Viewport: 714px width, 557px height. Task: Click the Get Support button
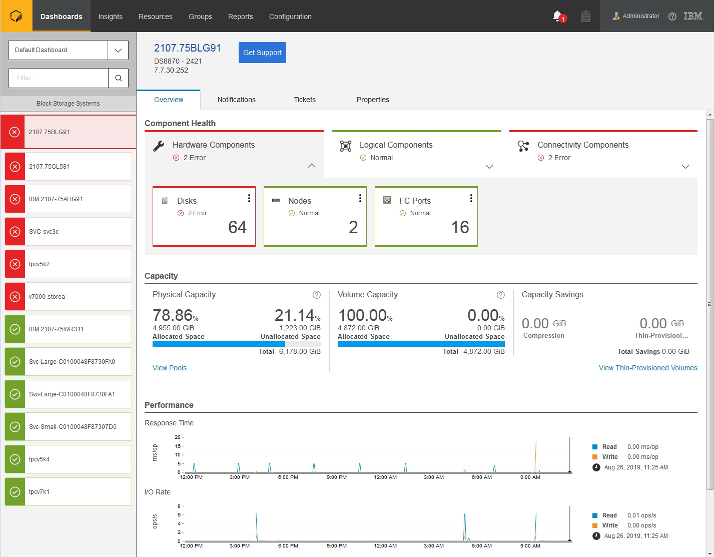[x=262, y=53]
